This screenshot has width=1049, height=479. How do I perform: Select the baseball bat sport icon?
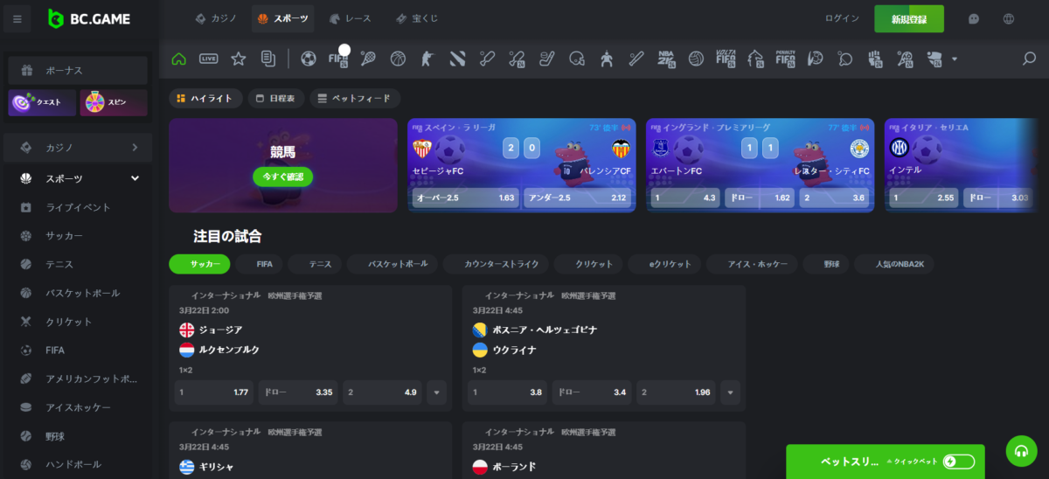[636, 59]
